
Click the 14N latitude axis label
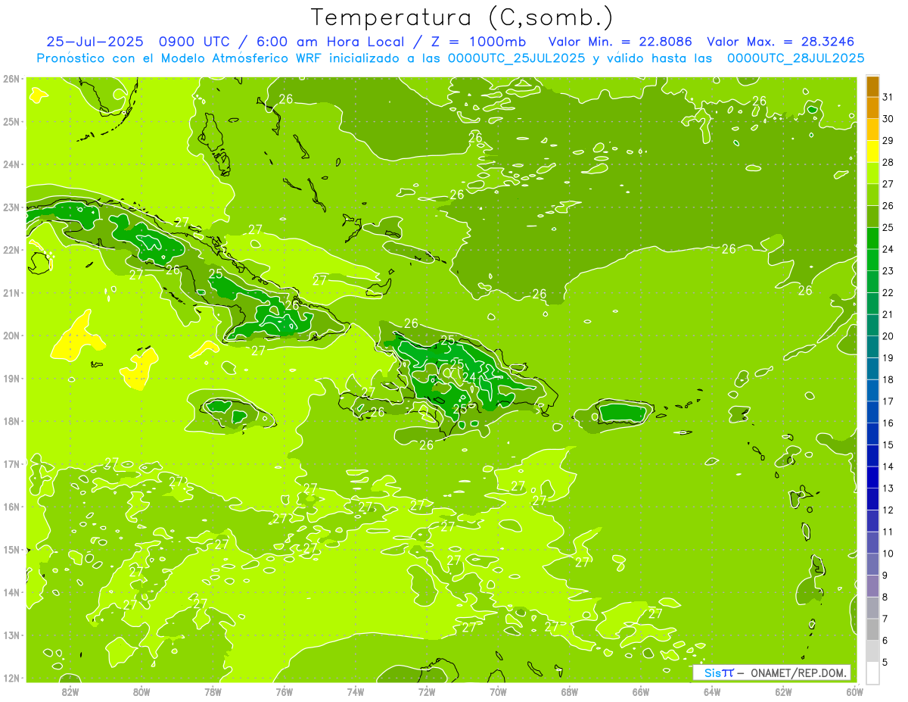(11, 592)
